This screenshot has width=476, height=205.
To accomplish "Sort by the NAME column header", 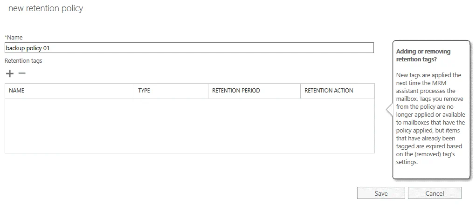I will 17,91.
